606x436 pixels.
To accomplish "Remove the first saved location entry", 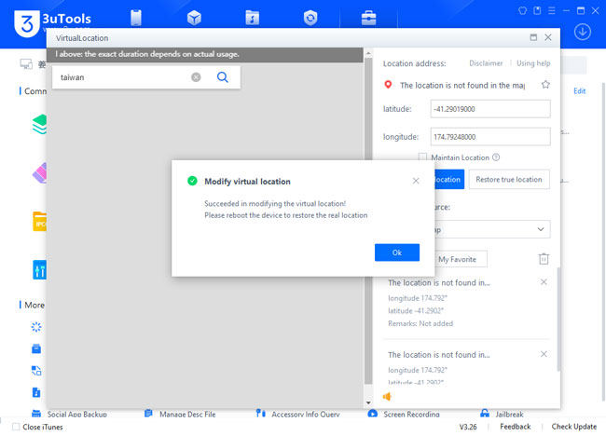I will pyautogui.click(x=544, y=282).
